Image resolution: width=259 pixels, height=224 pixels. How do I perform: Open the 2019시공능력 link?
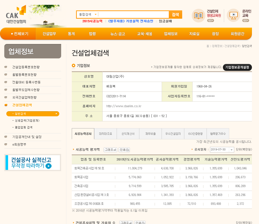click(x=92, y=21)
